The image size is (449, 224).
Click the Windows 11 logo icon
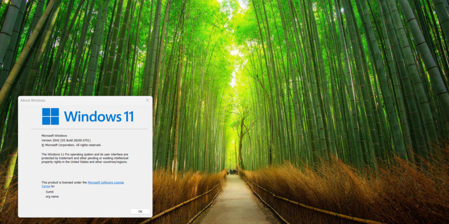coord(50,116)
